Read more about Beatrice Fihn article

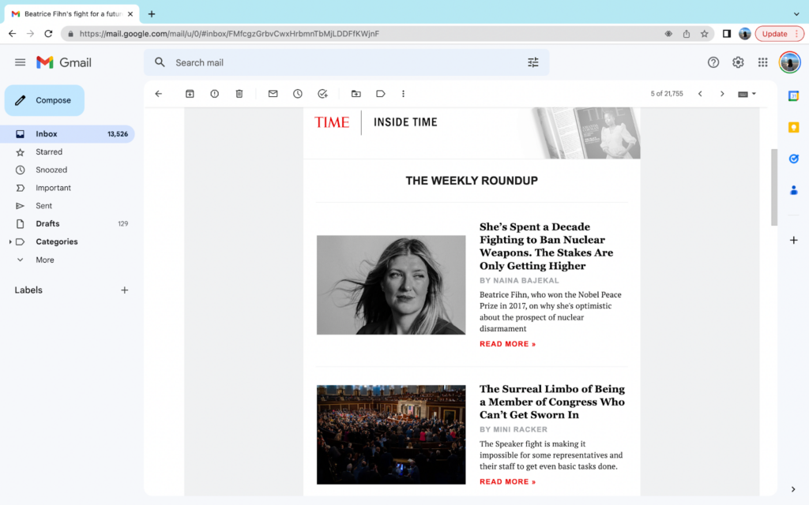pyautogui.click(x=508, y=344)
